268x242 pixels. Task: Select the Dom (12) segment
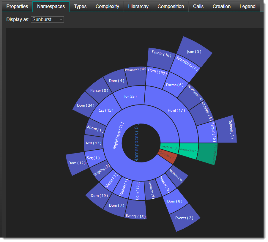pyautogui.click(x=77, y=163)
